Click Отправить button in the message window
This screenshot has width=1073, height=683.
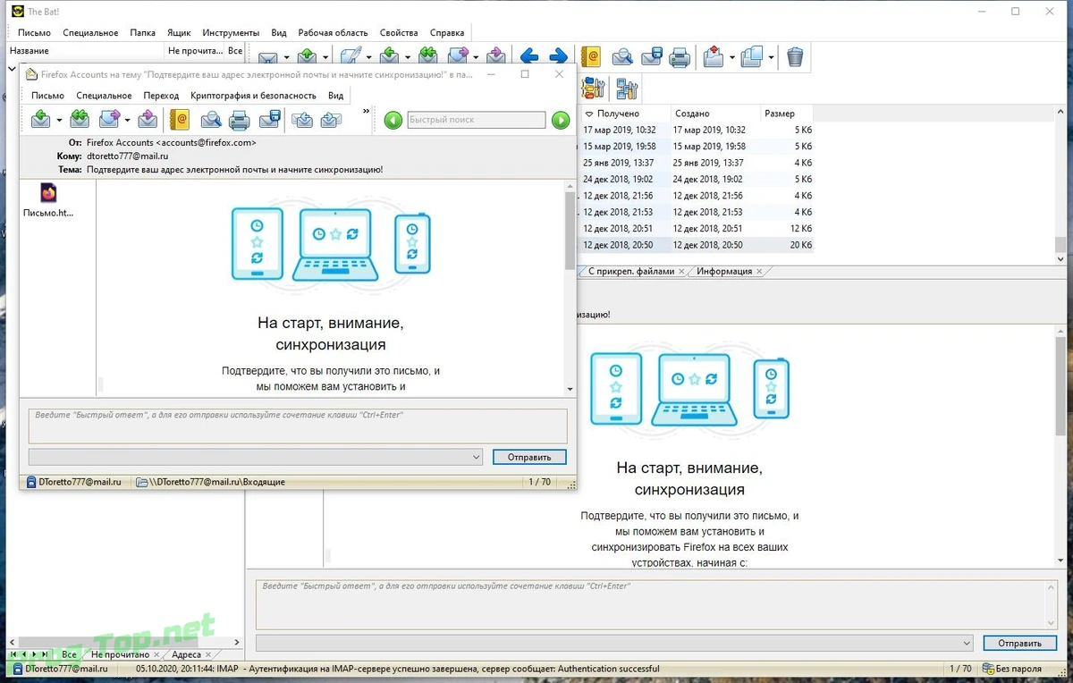pyautogui.click(x=529, y=457)
